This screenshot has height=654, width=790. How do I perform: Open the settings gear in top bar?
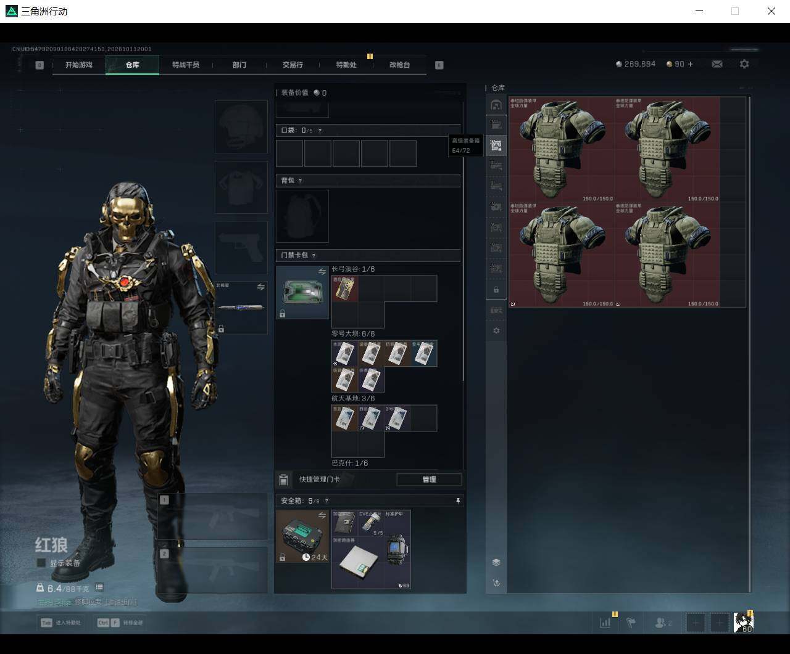coord(744,64)
